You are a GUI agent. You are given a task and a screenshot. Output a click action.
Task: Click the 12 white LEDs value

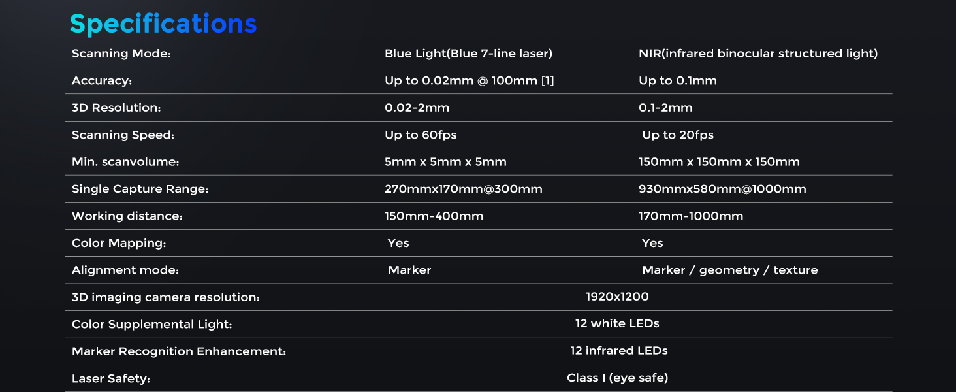(617, 323)
